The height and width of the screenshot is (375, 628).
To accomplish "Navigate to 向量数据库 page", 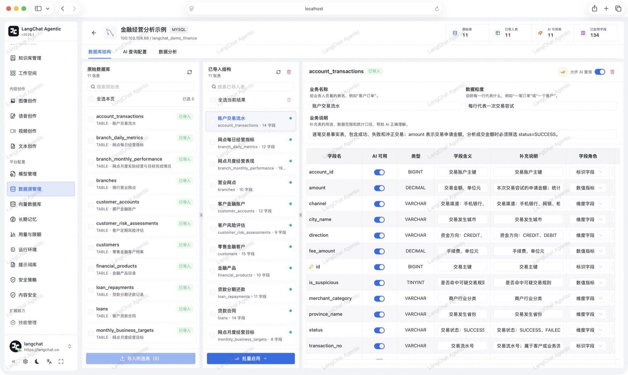I will point(41,204).
